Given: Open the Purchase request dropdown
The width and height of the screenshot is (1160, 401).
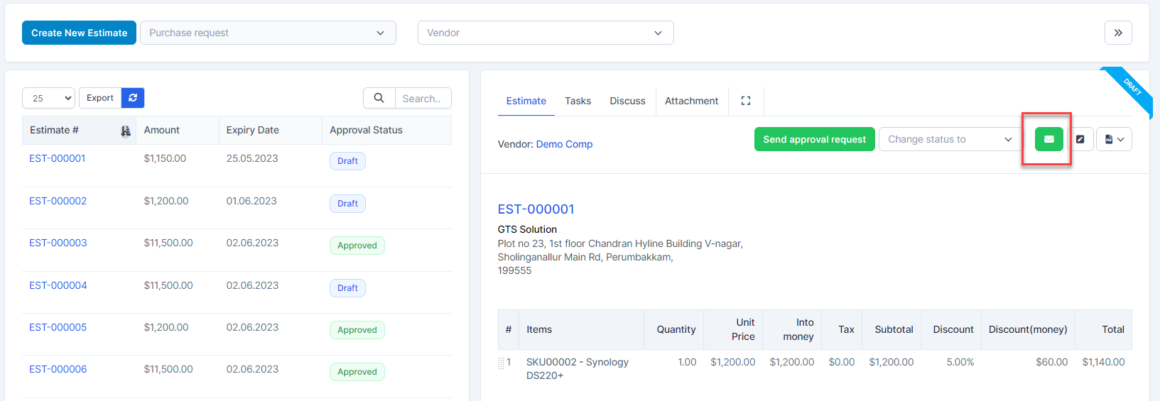Looking at the screenshot, I should click(x=268, y=33).
